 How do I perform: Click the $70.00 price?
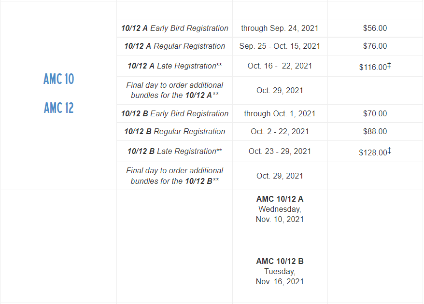[x=375, y=113]
